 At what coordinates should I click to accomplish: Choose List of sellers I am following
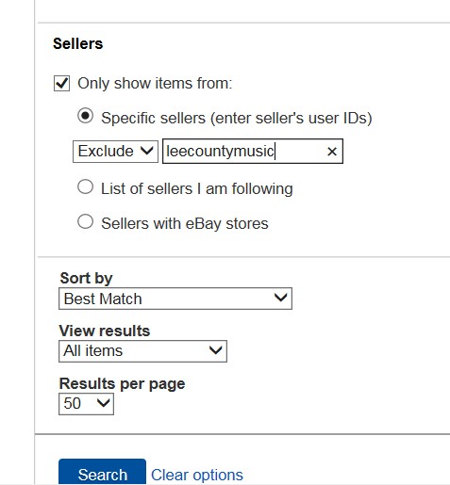pos(85,187)
